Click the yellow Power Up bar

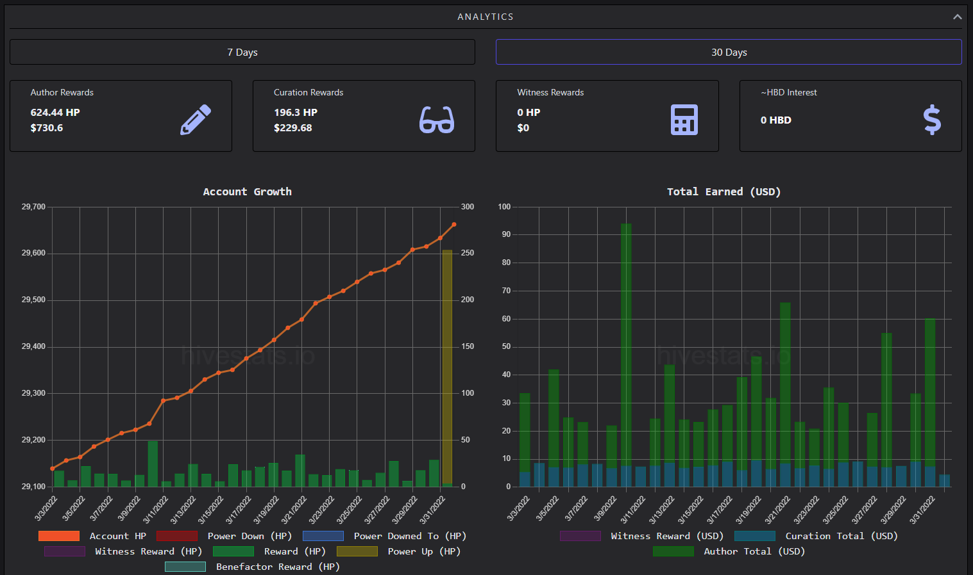point(447,368)
